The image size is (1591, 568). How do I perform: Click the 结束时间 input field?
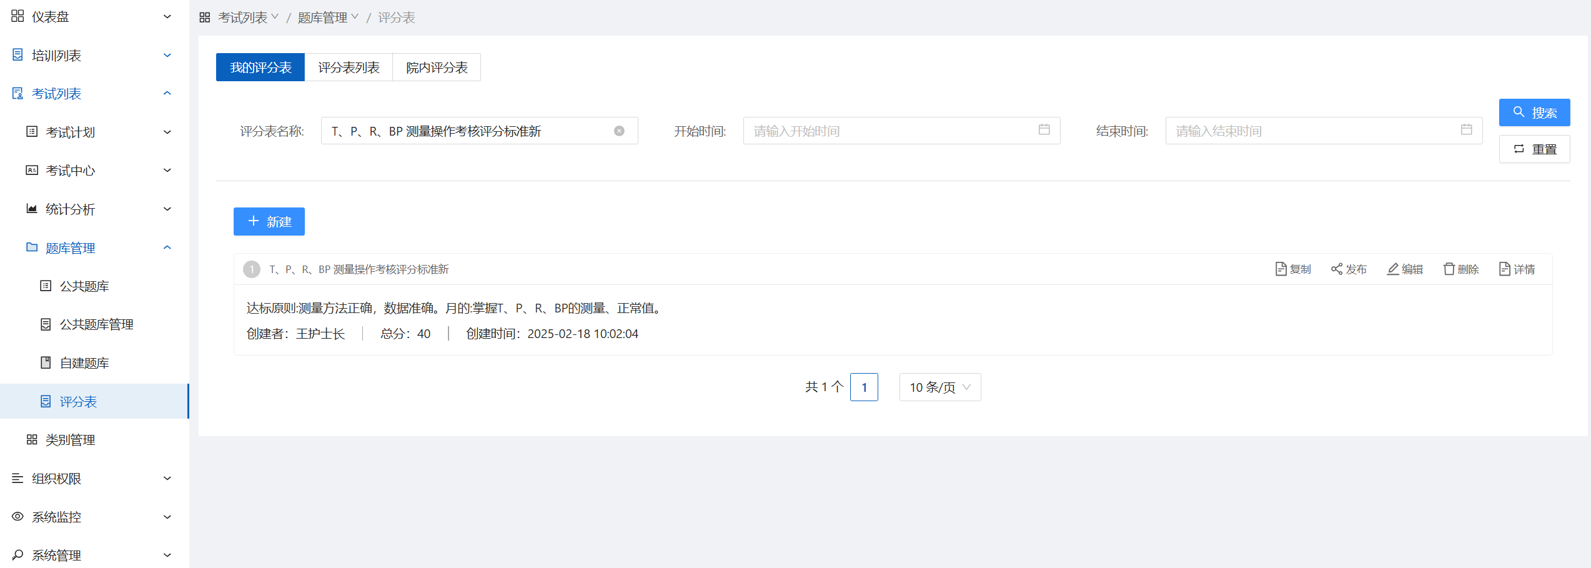tap(1312, 131)
